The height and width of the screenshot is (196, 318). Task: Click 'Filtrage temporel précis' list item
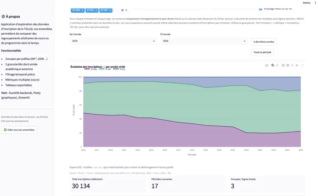(20, 74)
